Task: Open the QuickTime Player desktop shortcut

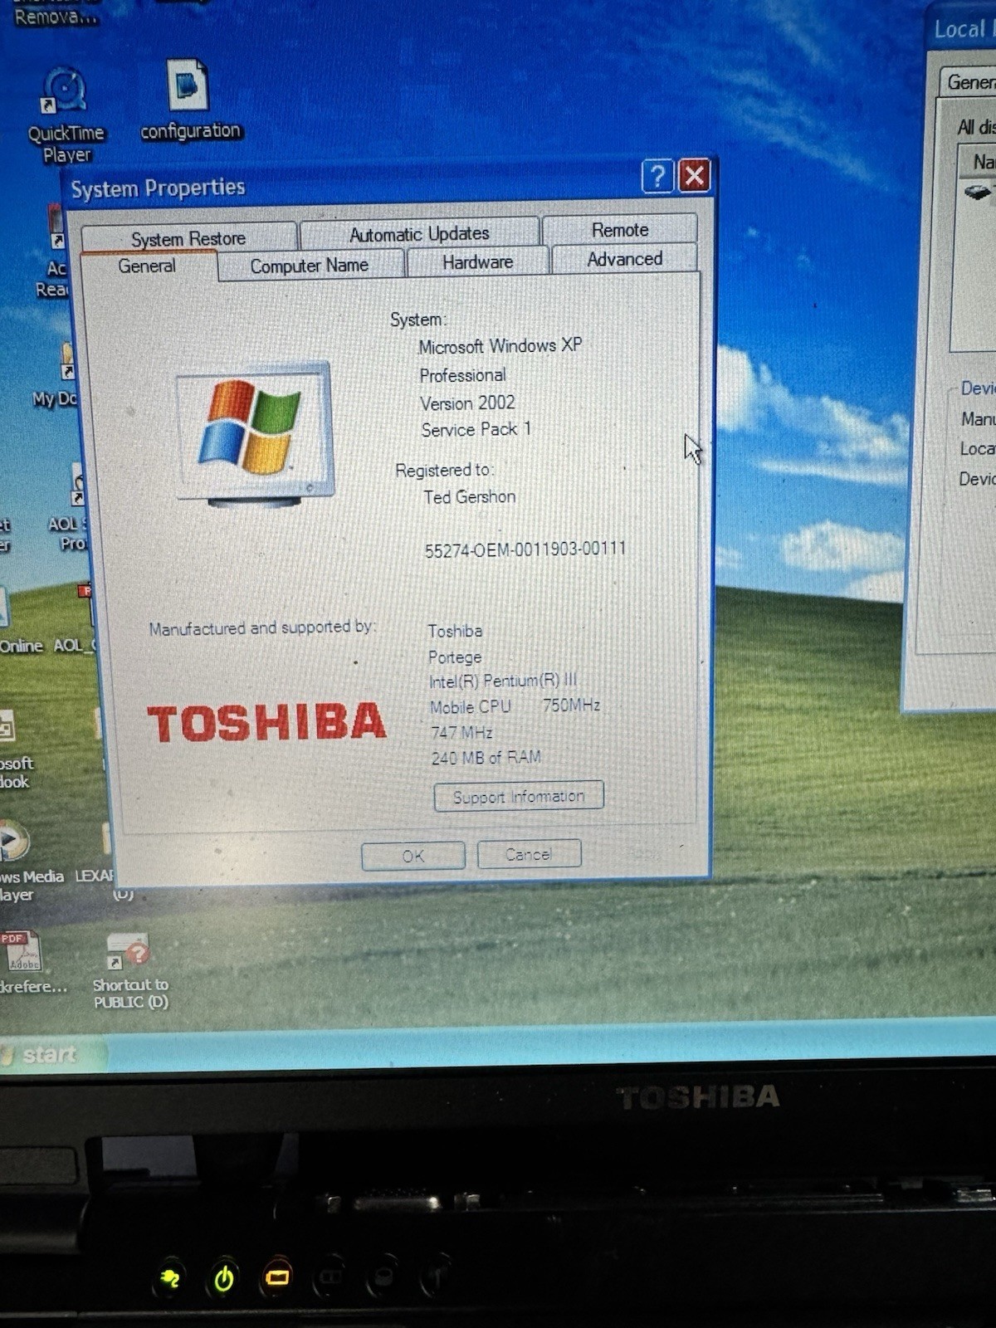Action: tap(65, 91)
